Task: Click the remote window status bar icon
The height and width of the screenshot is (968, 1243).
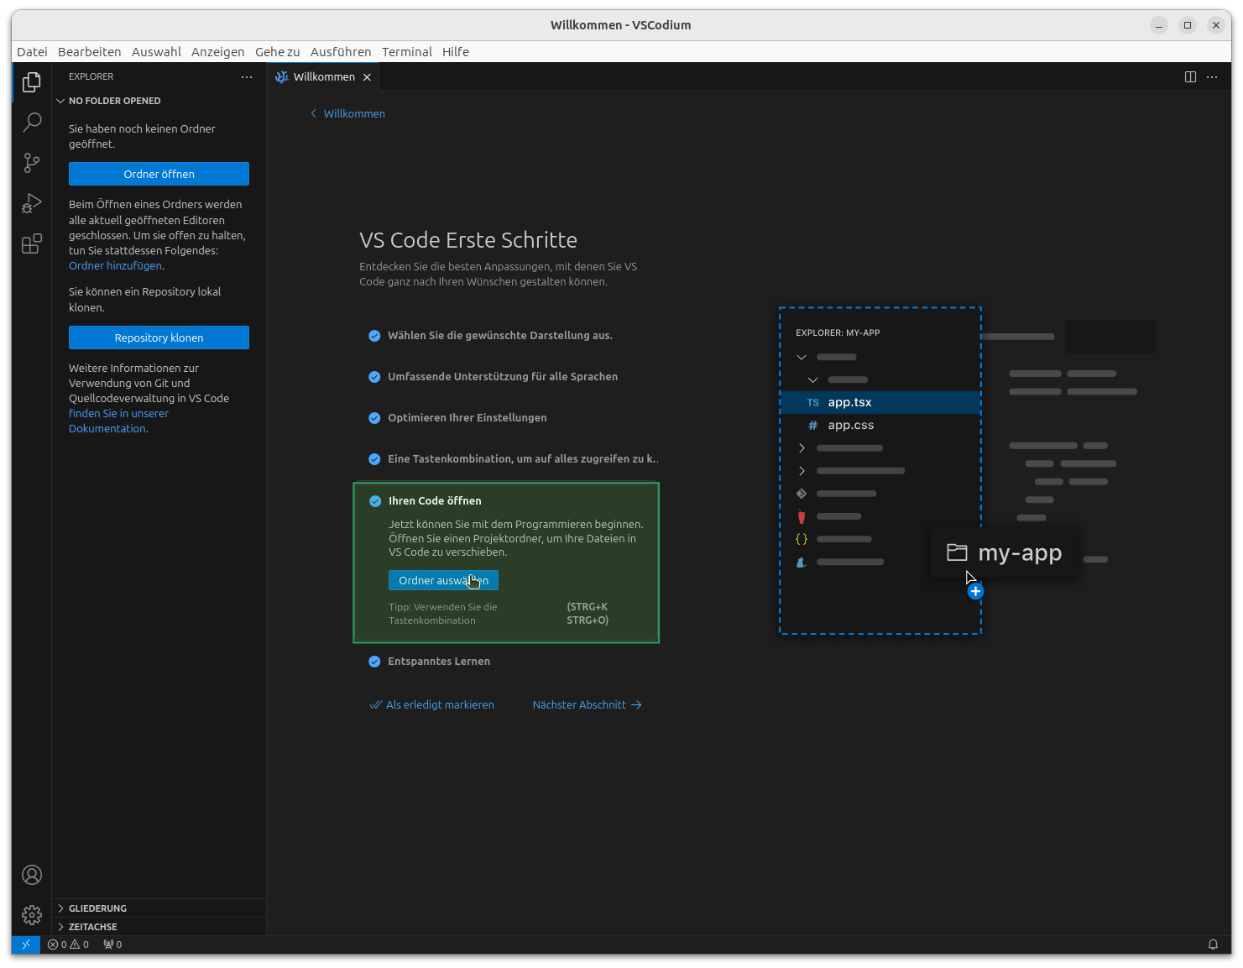Action: [26, 944]
